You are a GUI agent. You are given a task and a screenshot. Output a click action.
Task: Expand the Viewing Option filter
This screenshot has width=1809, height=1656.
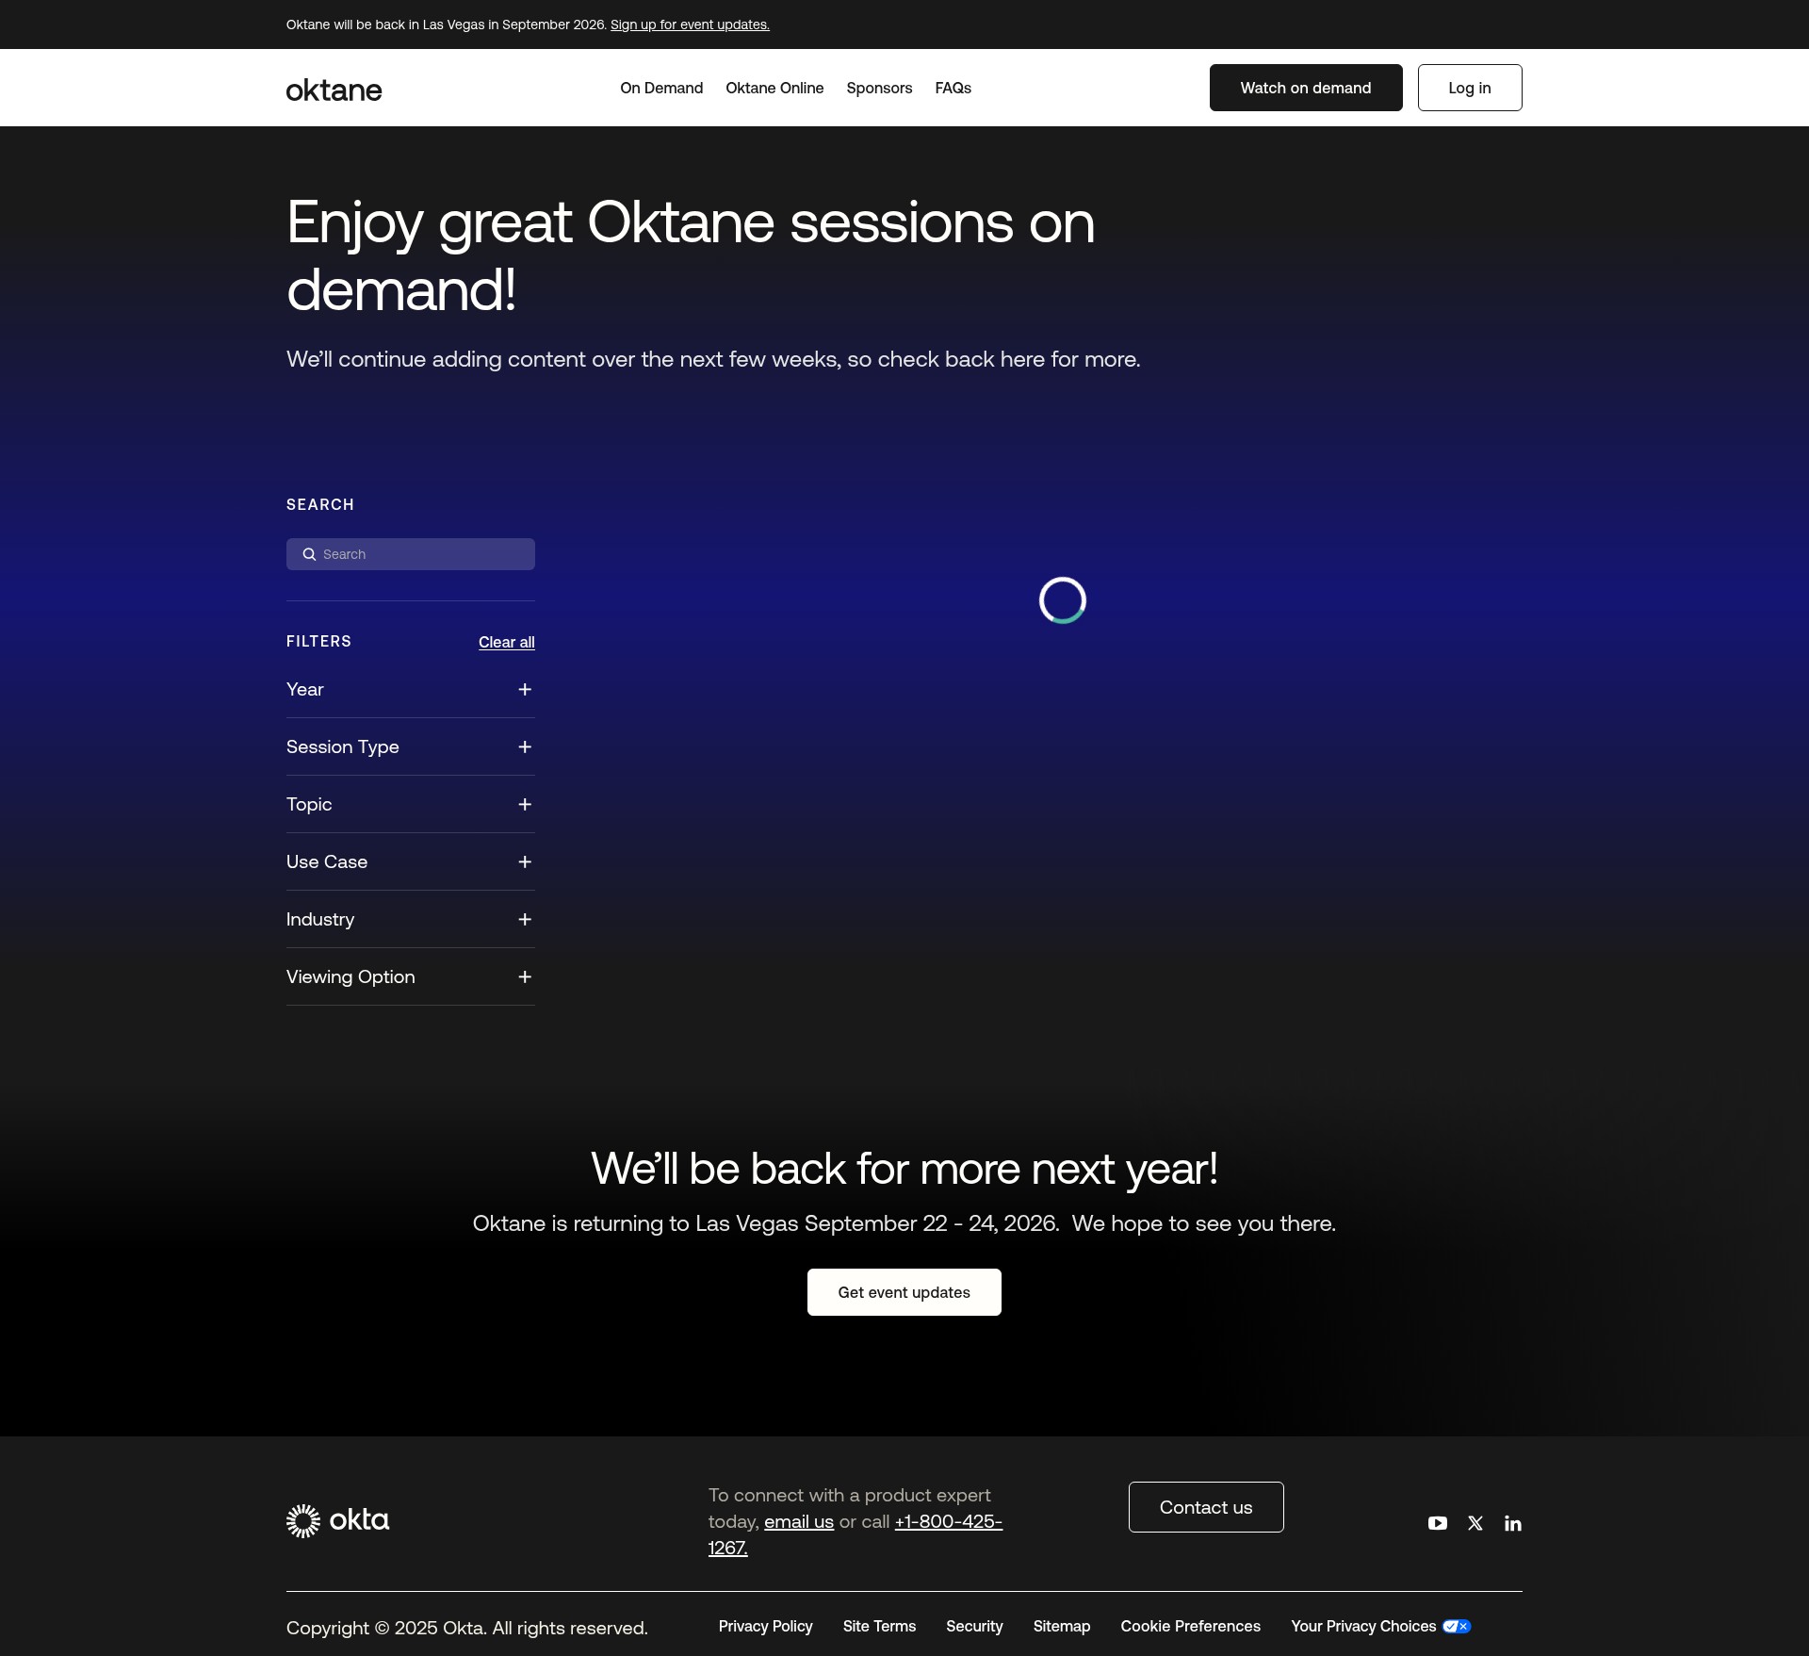(x=411, y=977)
